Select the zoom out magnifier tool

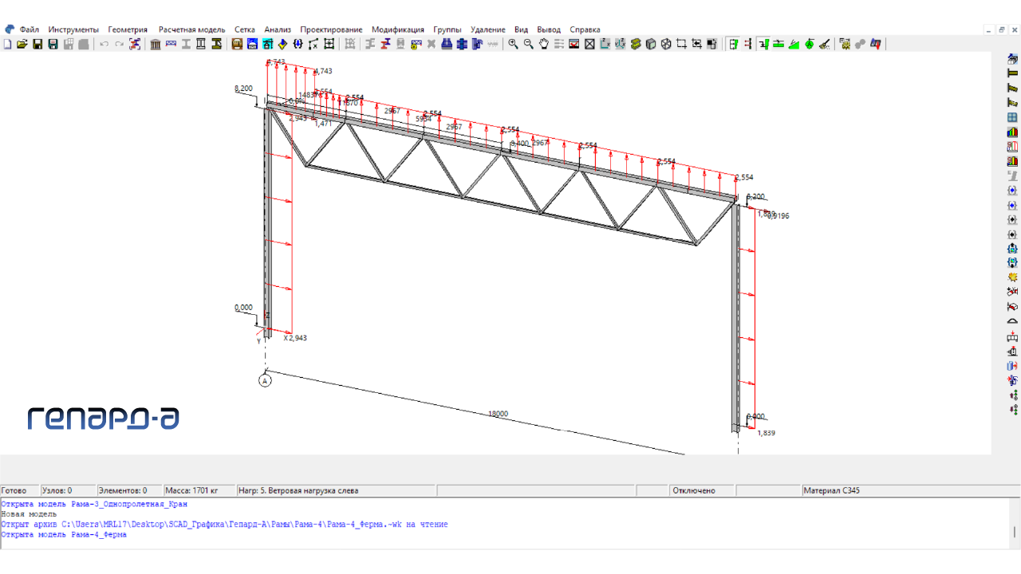(529, 45)
